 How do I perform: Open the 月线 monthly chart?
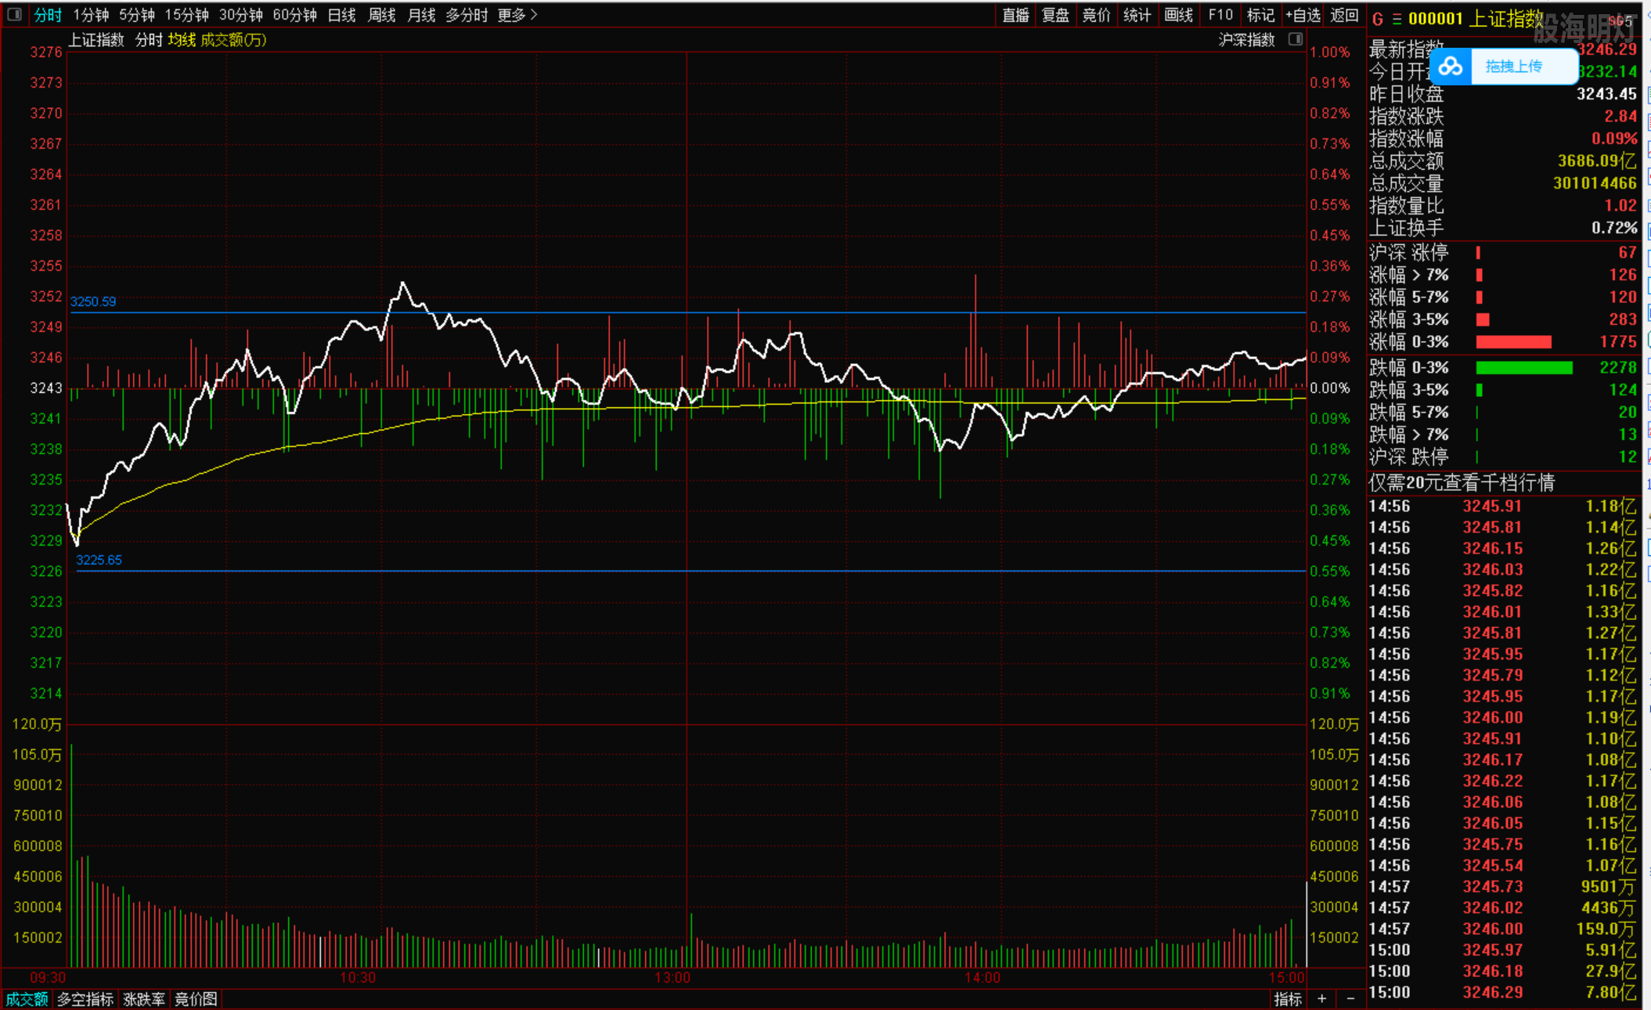[421, 15]
